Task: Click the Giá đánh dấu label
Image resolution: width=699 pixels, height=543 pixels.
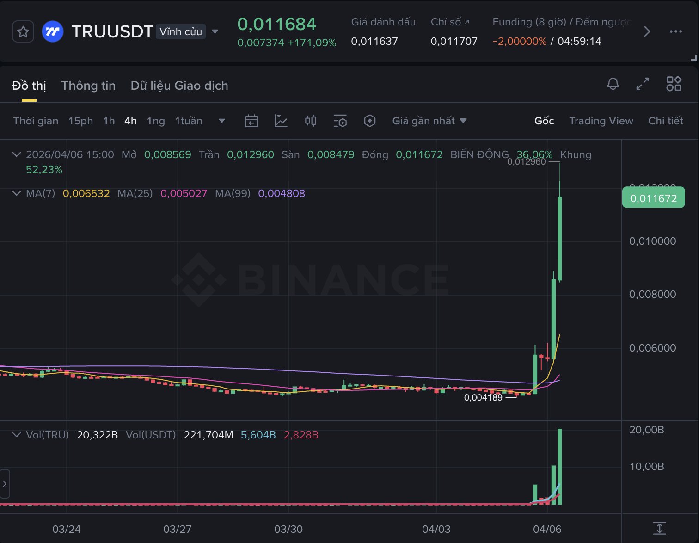Action: (x=383, y=22)
